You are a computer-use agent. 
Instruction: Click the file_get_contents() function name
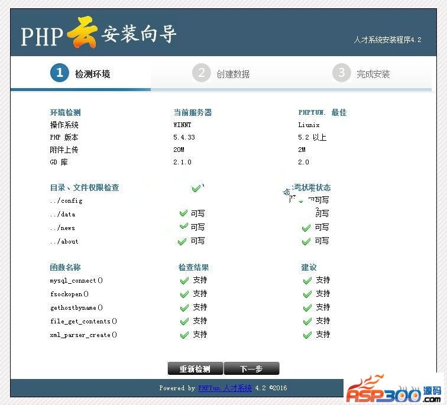coord(83,321)
